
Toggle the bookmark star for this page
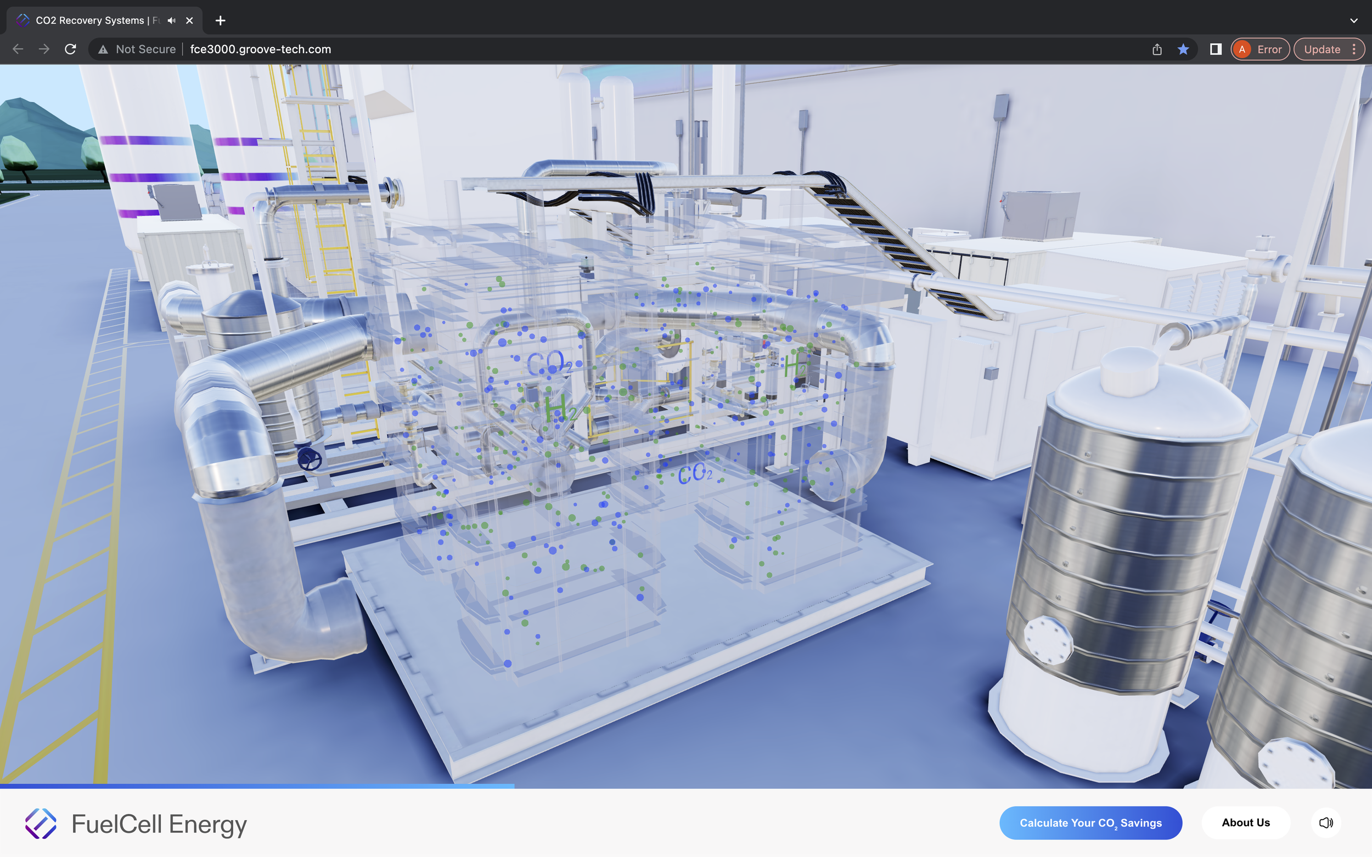pos(1183,49)
